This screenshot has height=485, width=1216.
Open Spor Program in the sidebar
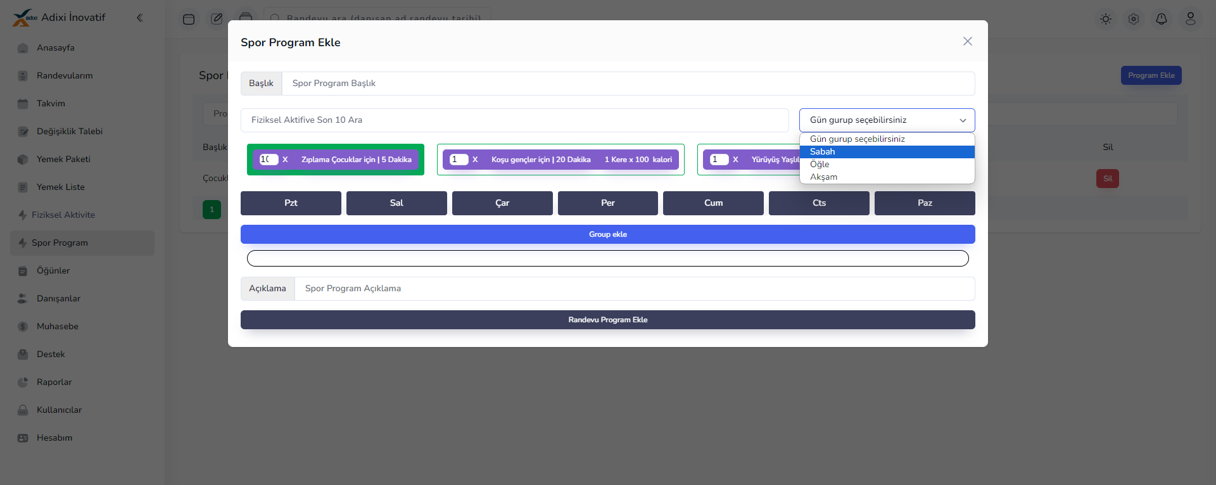82,243
